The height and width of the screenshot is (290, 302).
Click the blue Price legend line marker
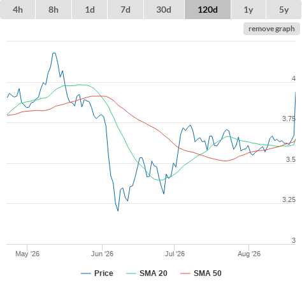coord(86,273)
